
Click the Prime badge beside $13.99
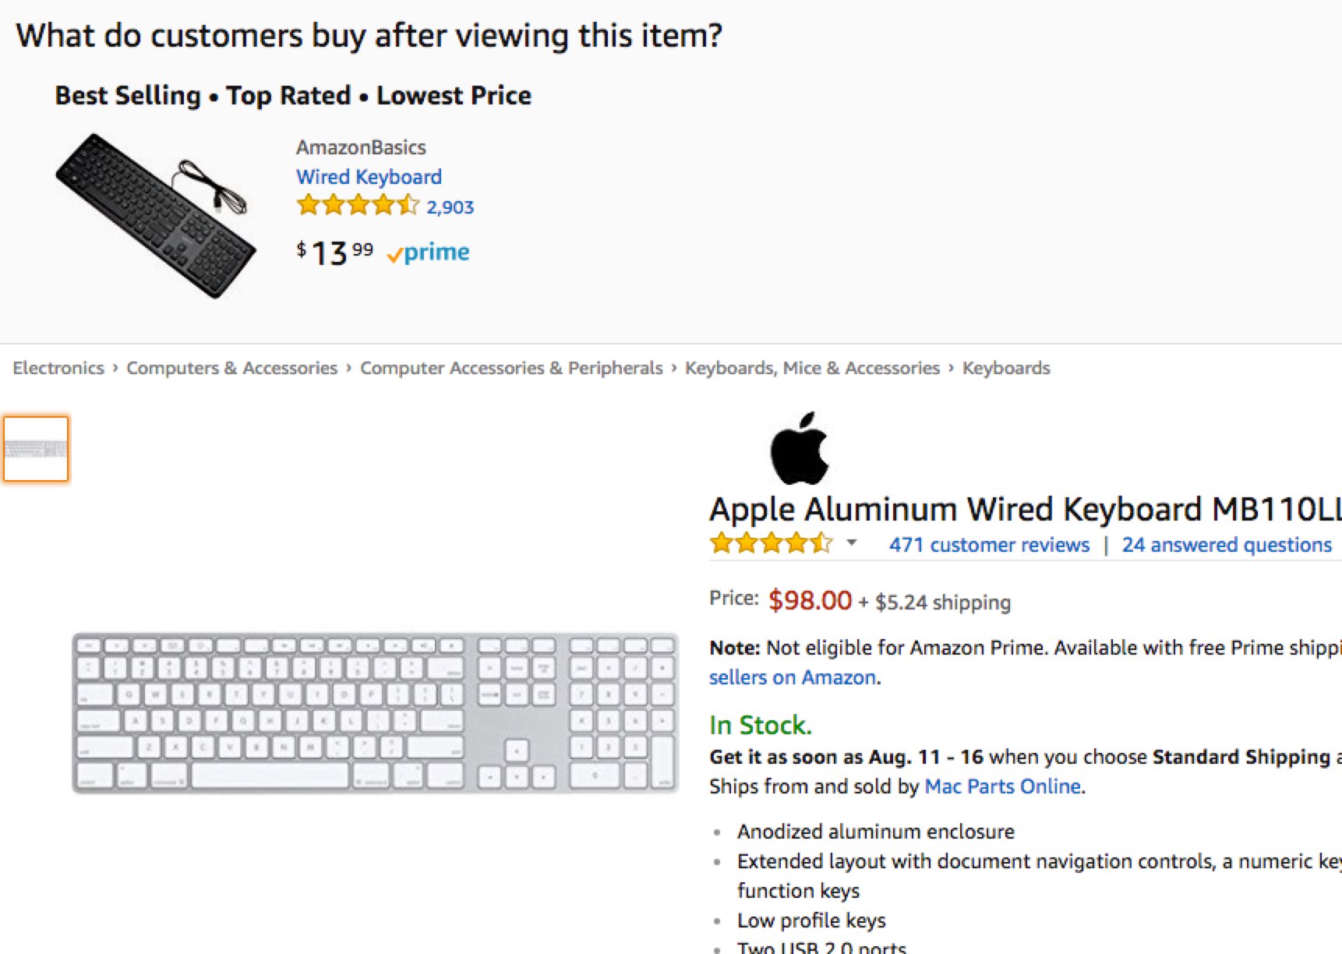pyautogui.click(x=429, y=253)
